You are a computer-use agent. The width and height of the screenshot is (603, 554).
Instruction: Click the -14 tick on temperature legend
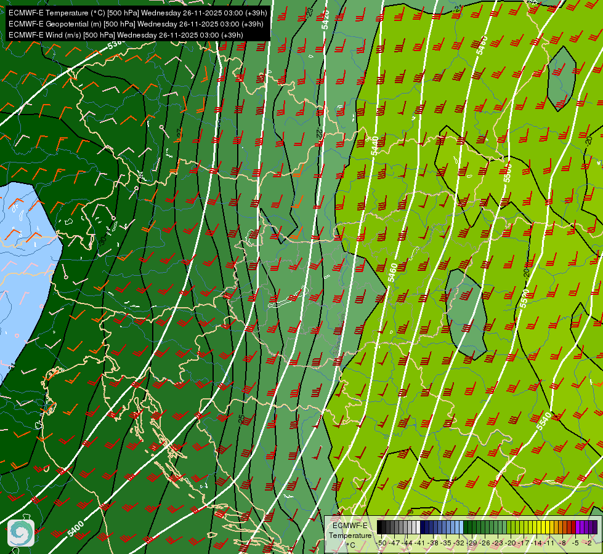click(538, 543)
